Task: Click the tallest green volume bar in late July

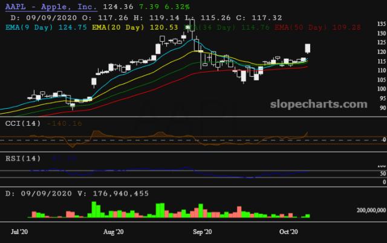Action: [94, 209]
